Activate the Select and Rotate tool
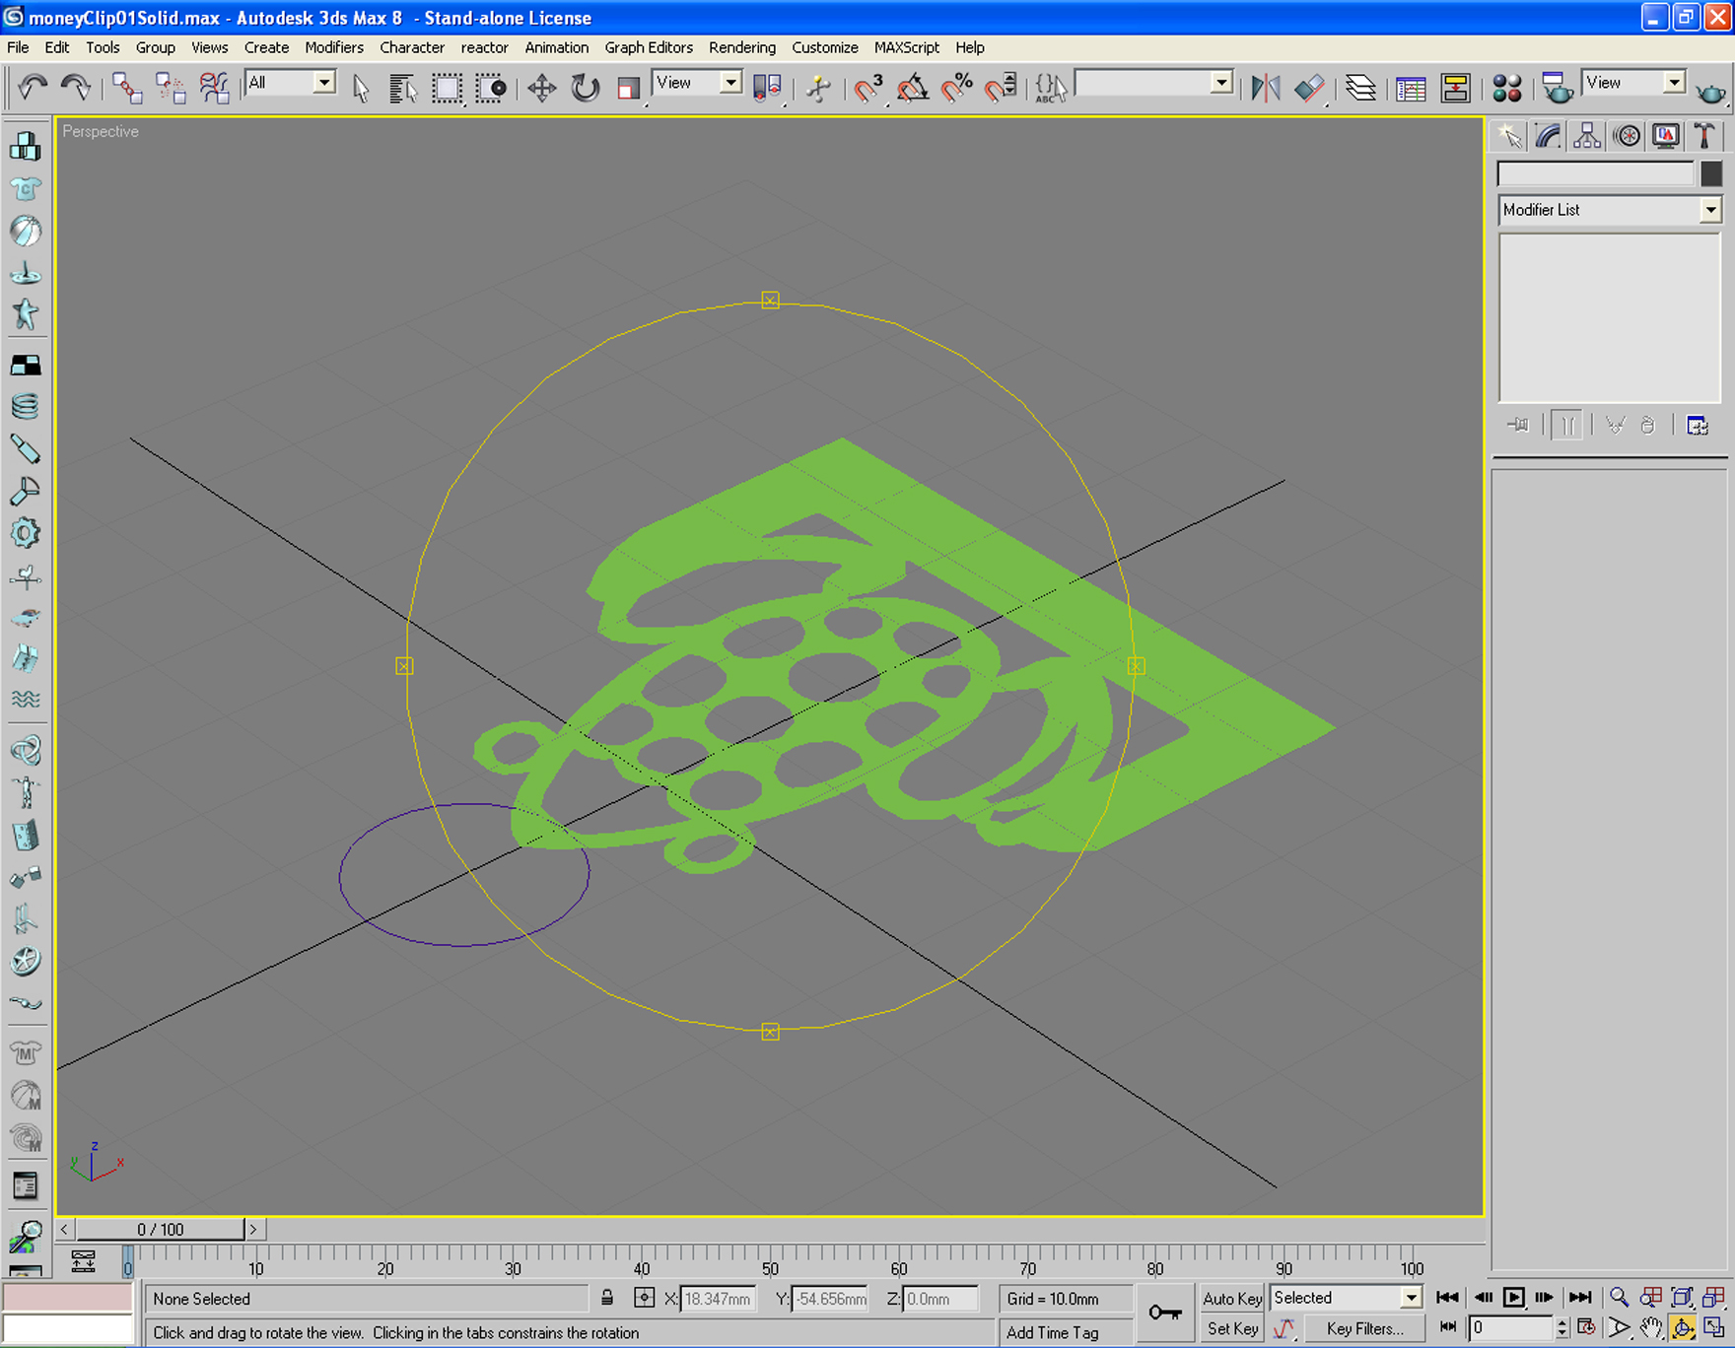The height and width of the screenshot is (1348, 1735). tap(585, 88)
